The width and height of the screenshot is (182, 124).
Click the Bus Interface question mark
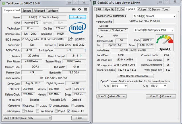click(85, 50)
